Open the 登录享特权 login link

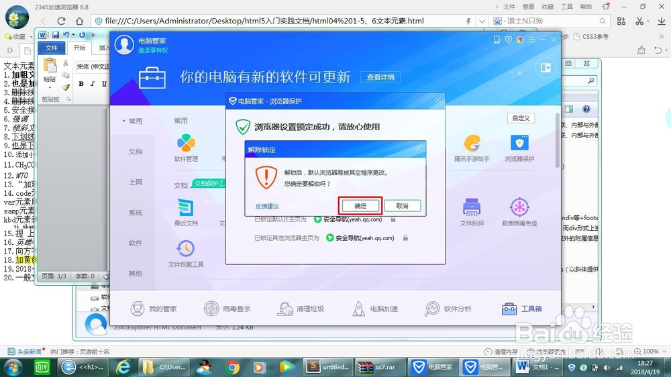[153, 50]
